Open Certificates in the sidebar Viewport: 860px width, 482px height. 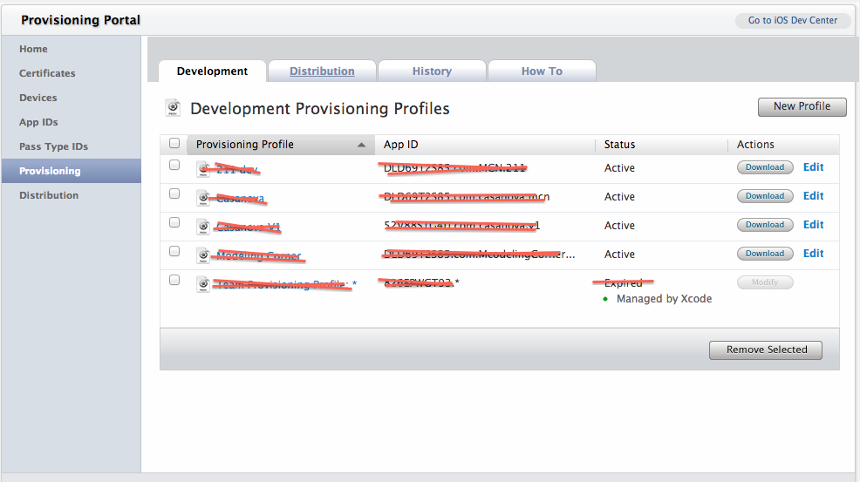click(x=47, y=73)
